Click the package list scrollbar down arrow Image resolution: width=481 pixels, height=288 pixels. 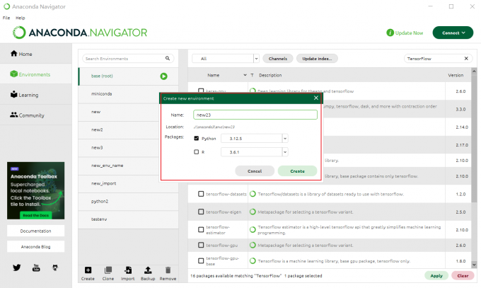(x=474, y=265)
